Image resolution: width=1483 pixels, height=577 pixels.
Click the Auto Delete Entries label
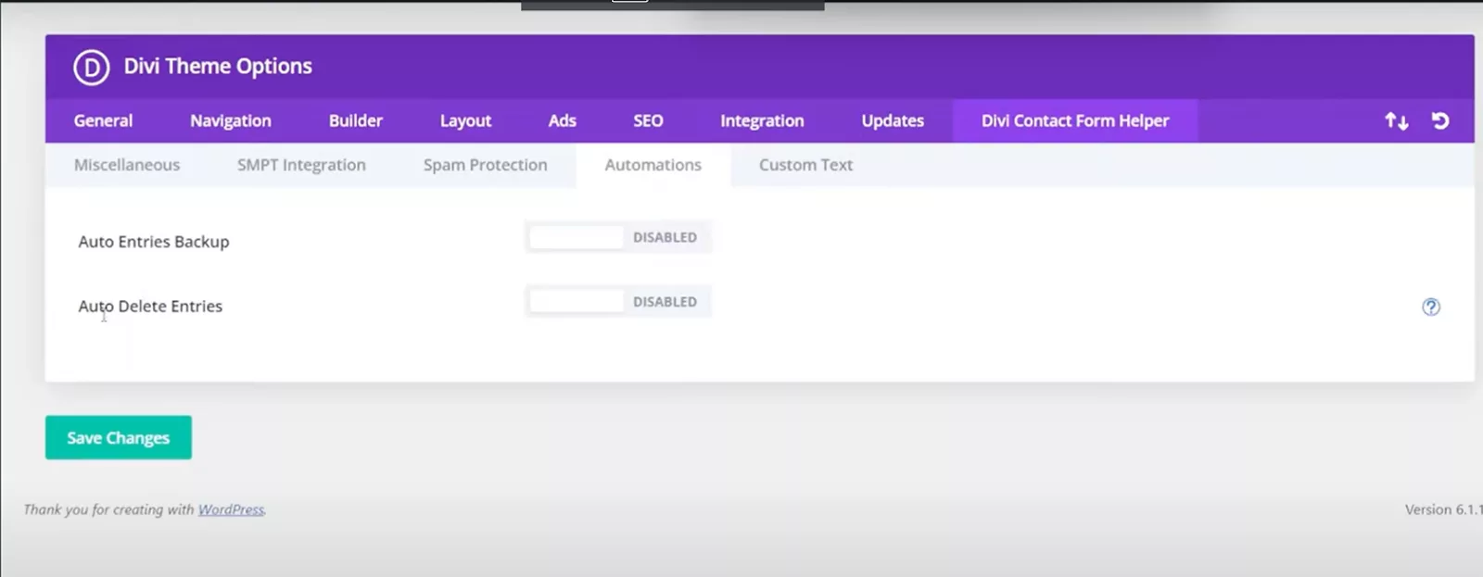tap(150, 307)
